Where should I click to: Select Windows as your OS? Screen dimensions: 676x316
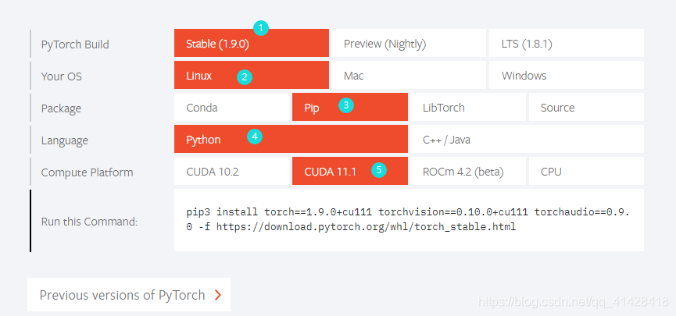pos(567,75)
